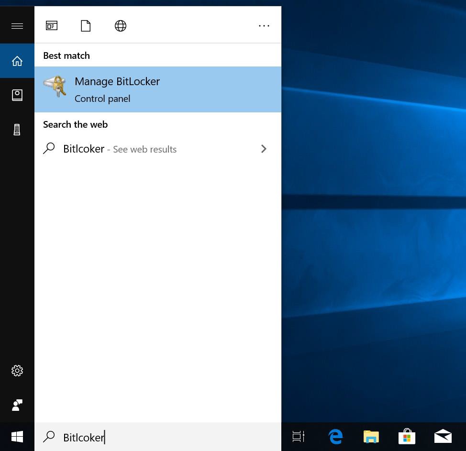Open the Devices tower icon in sidebar

[x=17, y=130]
